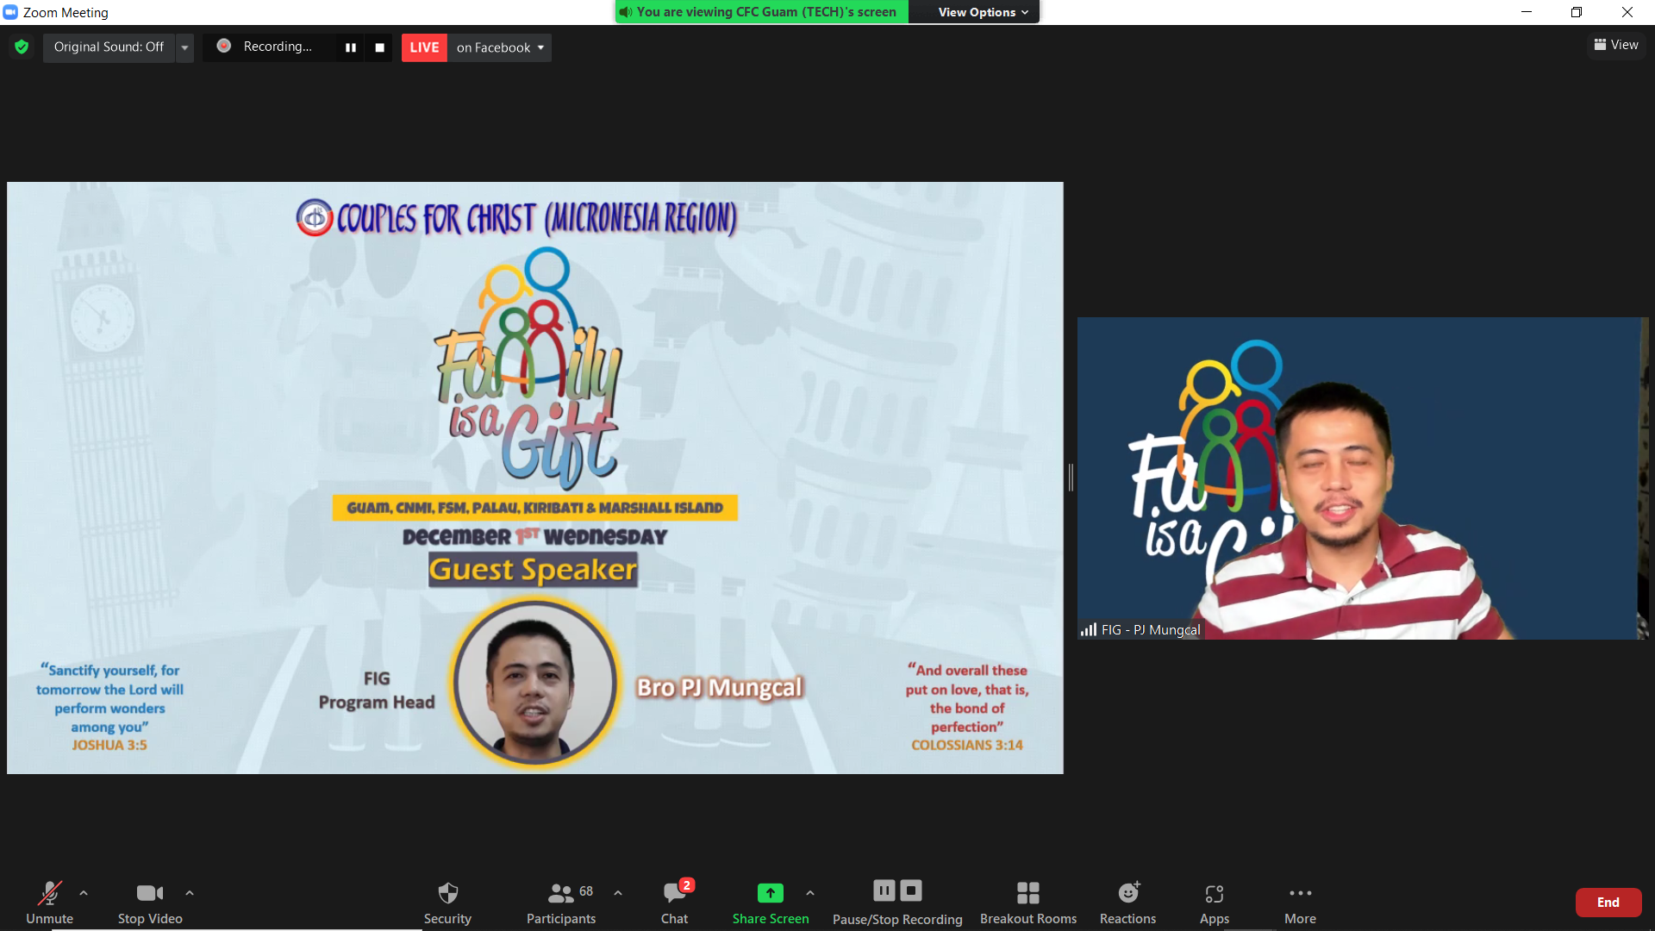Open the More options menu
The width and height of the screenshot is (1655, 931).
click(1301, 903)
